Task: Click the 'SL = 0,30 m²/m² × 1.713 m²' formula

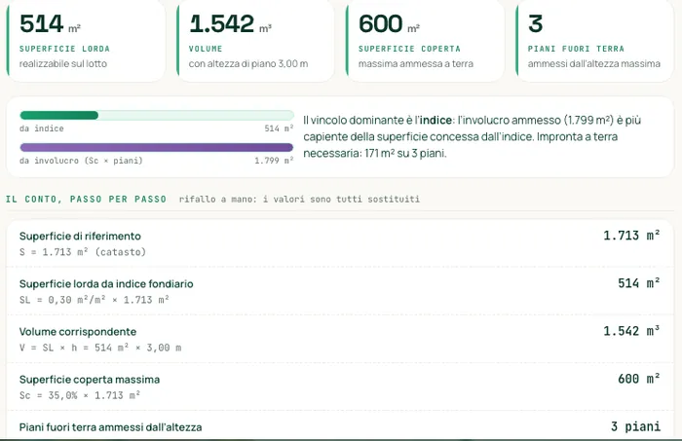Action: (x=95, y=300)
